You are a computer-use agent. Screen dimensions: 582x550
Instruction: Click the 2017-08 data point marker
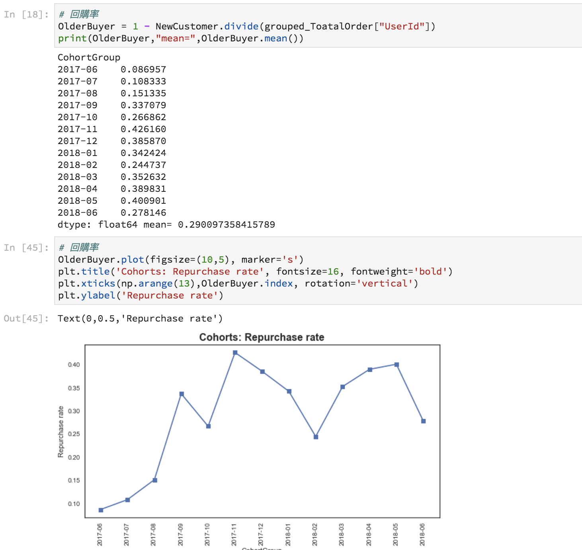155,480
